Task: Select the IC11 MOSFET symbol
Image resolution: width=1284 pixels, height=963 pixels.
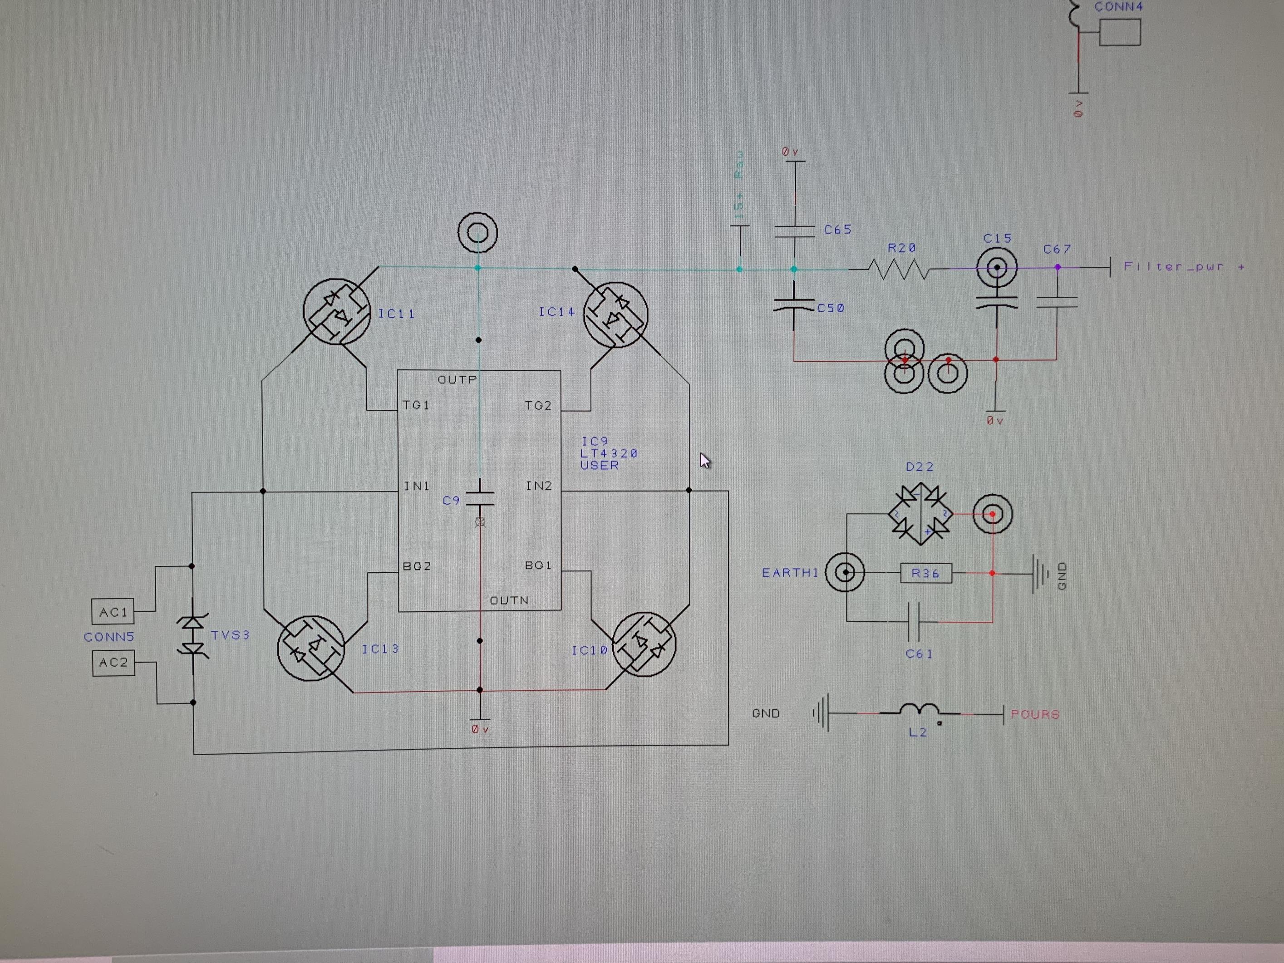Action: tap(337, 312)
